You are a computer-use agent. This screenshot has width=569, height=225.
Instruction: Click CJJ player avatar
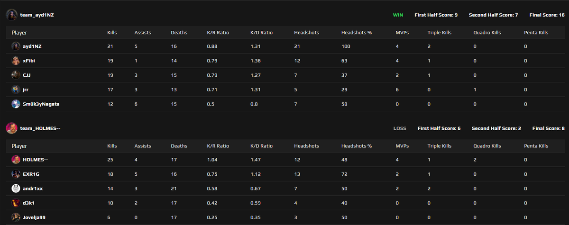tap(16, 75)
